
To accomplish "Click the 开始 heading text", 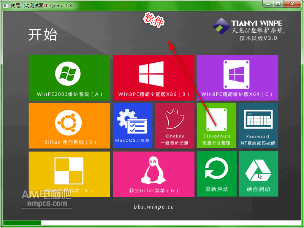I will [x=43, y=35].
